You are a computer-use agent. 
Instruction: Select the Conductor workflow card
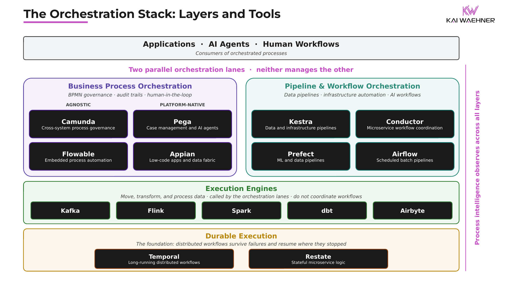click(405, 124)
